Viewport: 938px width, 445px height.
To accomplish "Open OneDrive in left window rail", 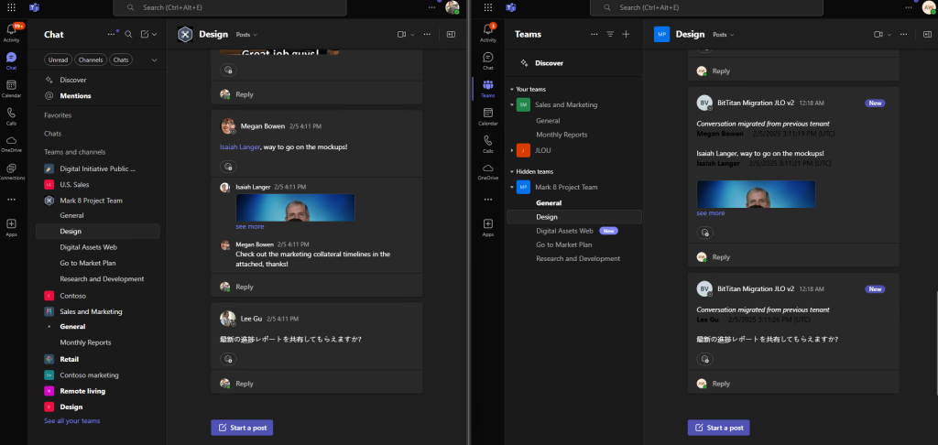I will [11, 144].
